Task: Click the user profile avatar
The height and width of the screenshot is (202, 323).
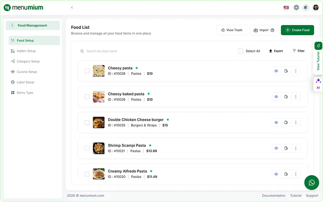Action: pos(315,8)
